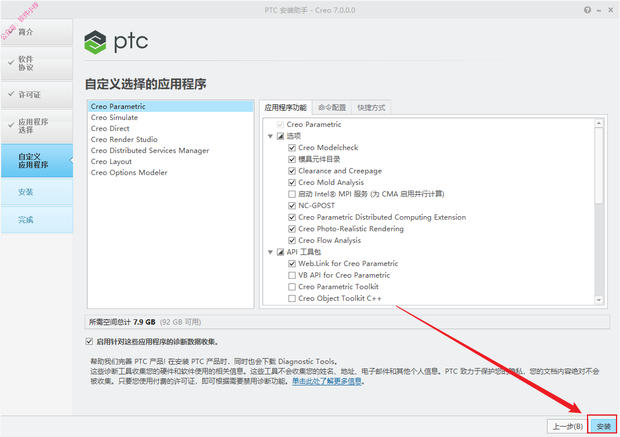The image size is (620, 437).
Task: Uncheck Creo Photo-Realistic Rendering option
Action: [x=292, y=229]
